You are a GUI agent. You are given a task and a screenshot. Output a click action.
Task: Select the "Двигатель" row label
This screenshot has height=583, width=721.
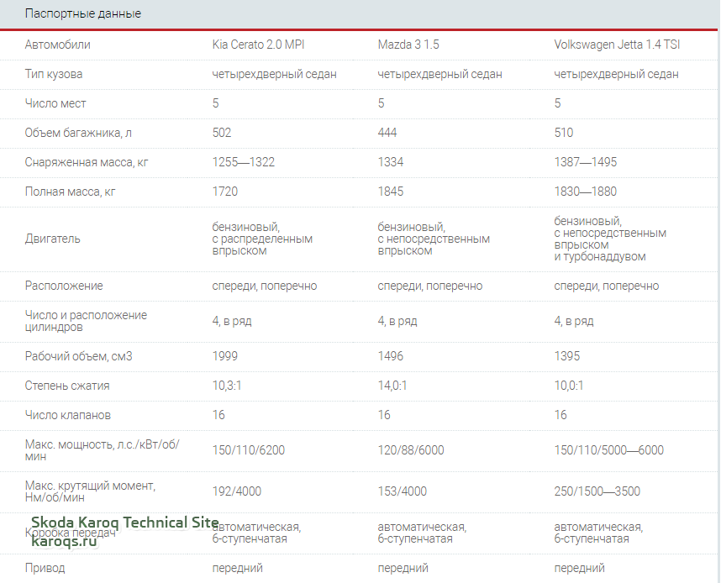52,239
